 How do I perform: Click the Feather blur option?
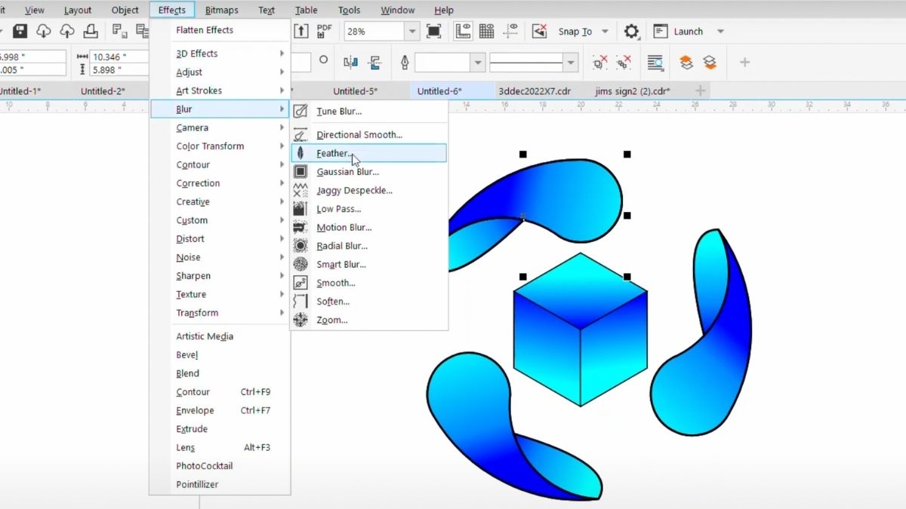(x=333, y=153)
